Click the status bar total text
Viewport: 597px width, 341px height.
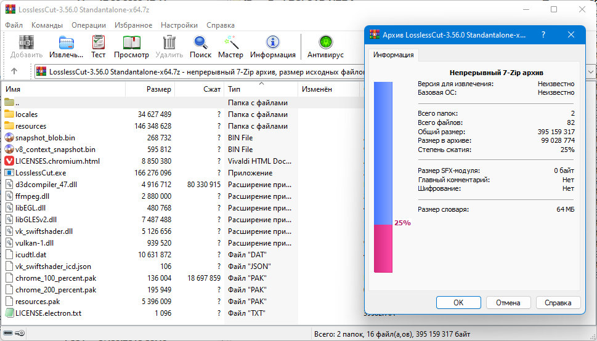click(392, 334)
